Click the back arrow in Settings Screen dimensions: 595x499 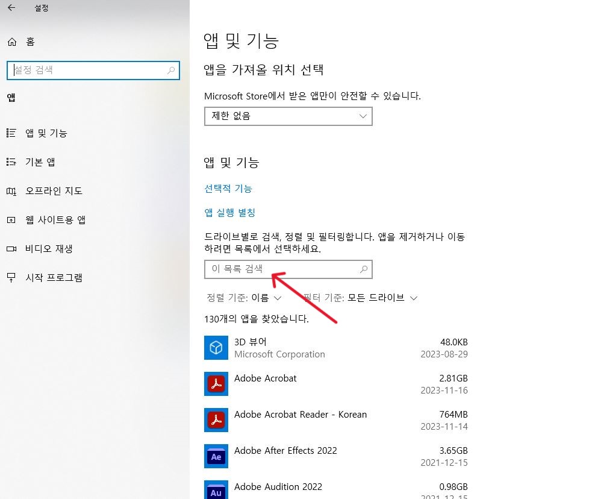click(11, 8)
